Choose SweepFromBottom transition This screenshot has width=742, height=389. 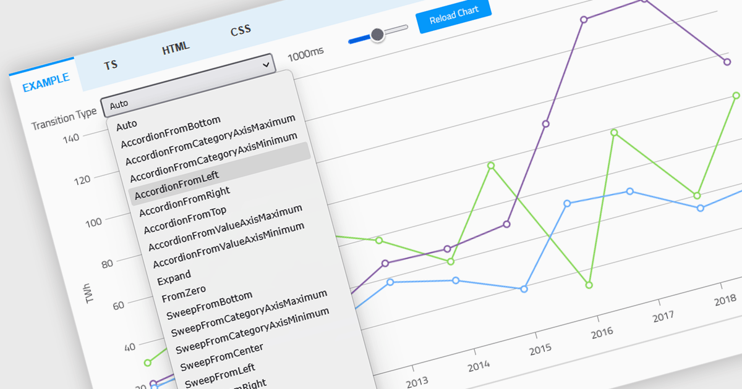(x=210, y=307)
